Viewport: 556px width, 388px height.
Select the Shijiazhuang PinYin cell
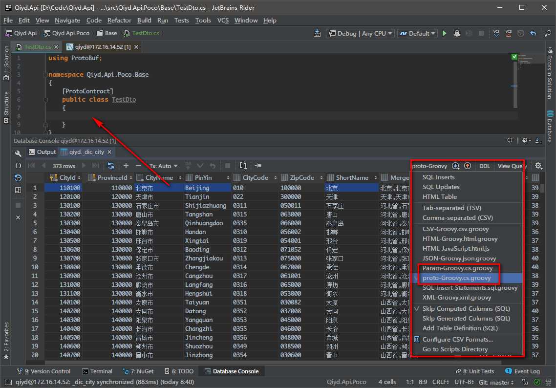pyautogui.click(x=207, y=205)
